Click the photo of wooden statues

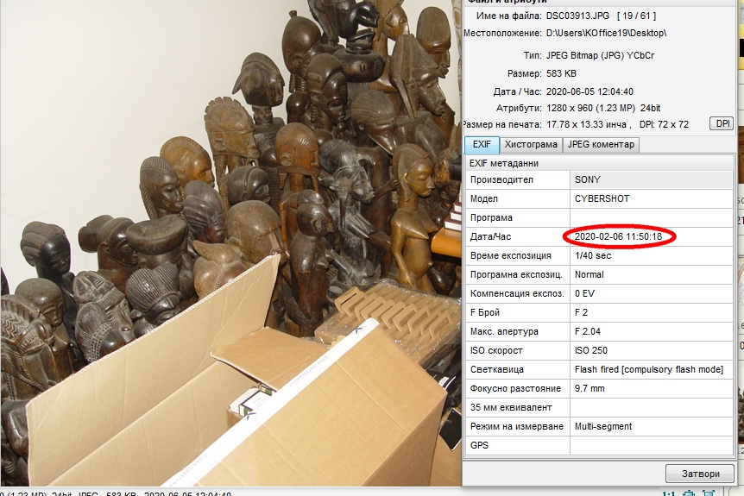coord(230,242)
